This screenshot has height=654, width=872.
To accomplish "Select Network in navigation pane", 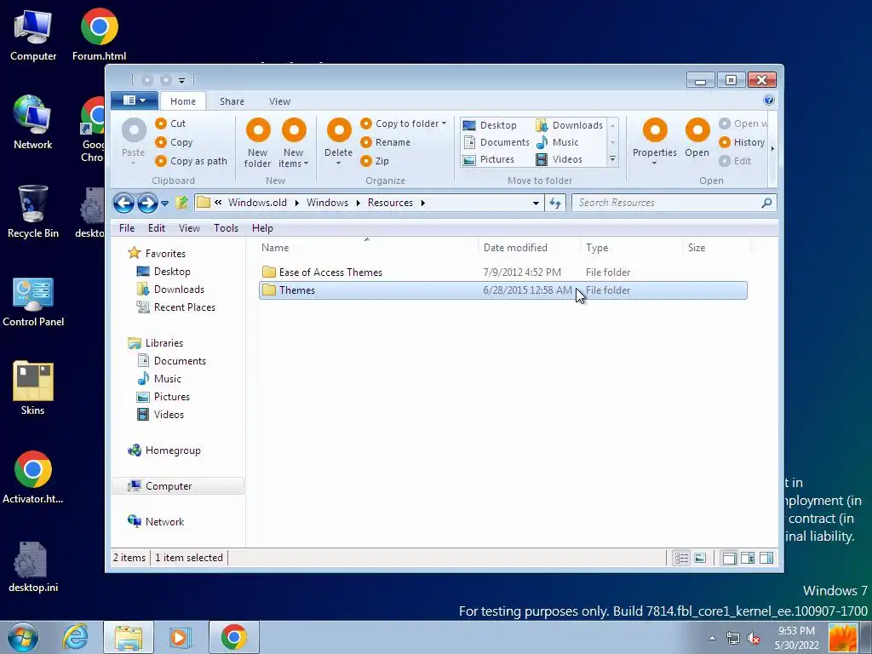I will pos(157,522).
